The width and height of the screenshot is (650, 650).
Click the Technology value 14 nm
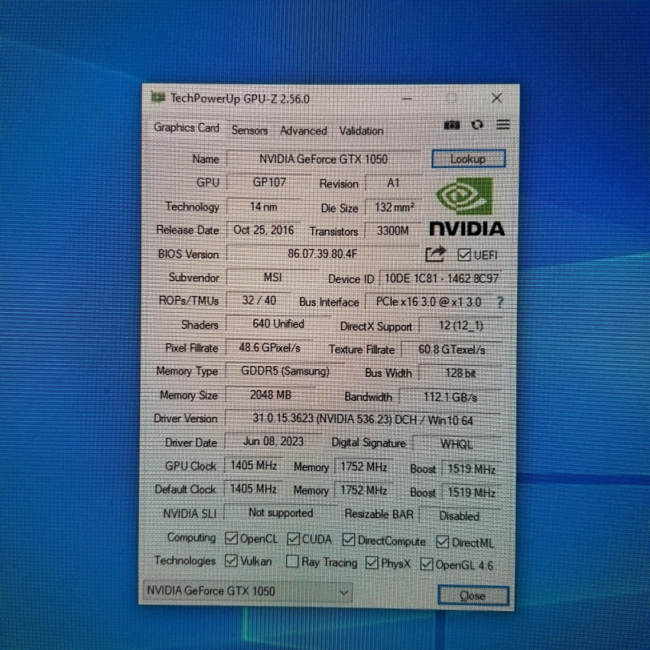click(264, 206)
